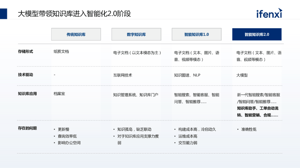This screenshot has height=168, width=300.
Task: Select the 传统知识库 column header
Action: pyautogui.click(x=76, y=35)
